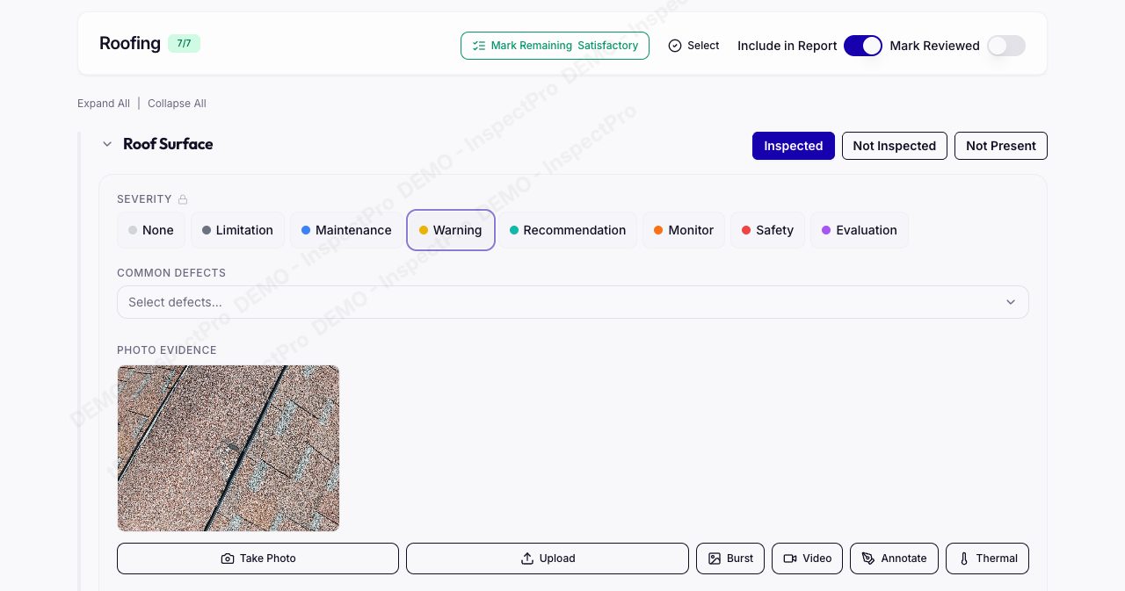1125x591 pixels.
Task: Mark Roof Surface as Not Present
Action: coord(1001,146)
